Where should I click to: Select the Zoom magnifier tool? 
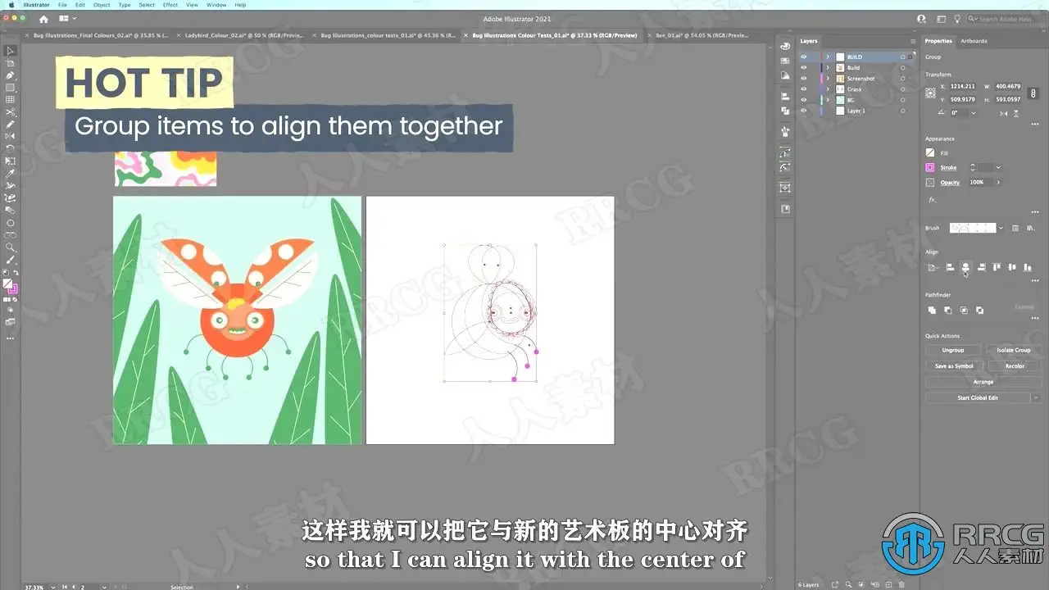click(x=10, y=247)
